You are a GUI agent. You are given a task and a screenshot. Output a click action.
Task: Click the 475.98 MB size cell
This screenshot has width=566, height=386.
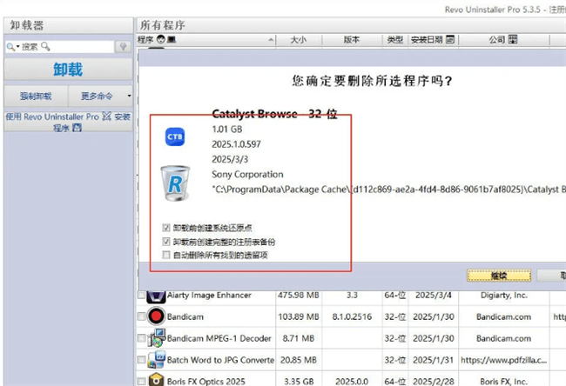299,296
